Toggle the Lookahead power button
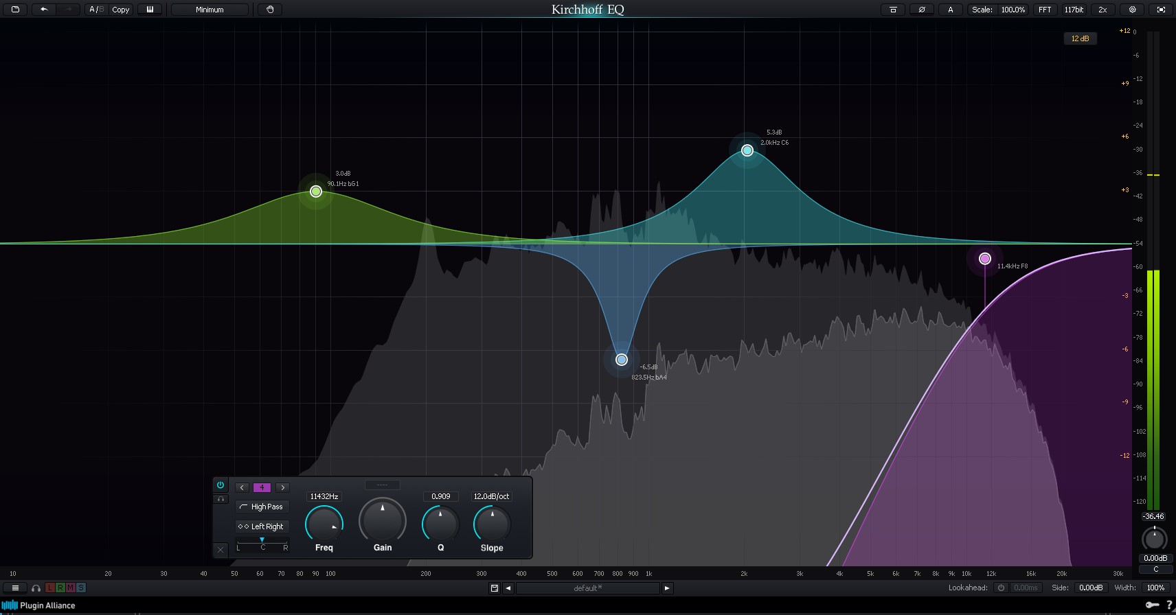This screenshot has width=1176, height=615. pyautogui.click(x=1002, y=588)
